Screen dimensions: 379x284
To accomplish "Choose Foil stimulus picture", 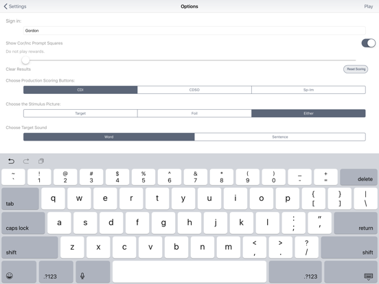I will point(194,113).
